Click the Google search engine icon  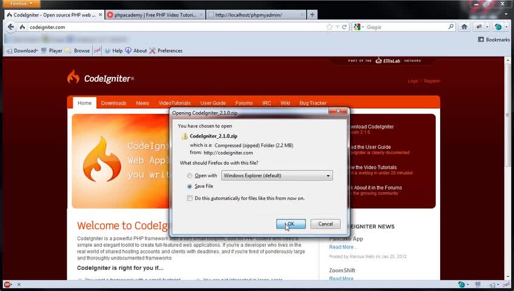tap(357, 27)
